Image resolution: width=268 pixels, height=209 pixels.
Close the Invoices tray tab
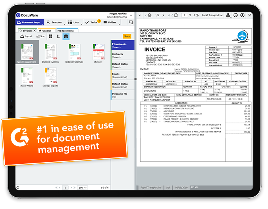[x=35, y=31]
